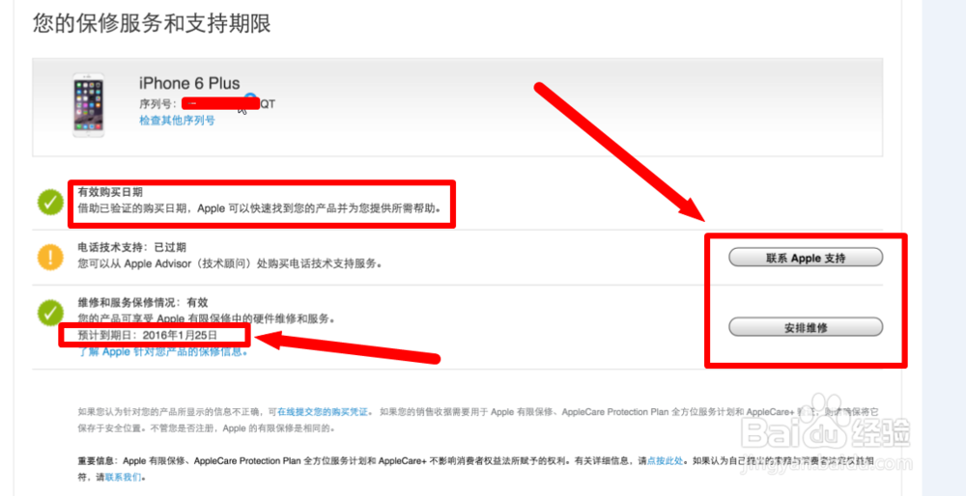Click the 您的保修服务和支持期限 heading
The width and height of the screenshot is (966, 496).
(152, 23)
